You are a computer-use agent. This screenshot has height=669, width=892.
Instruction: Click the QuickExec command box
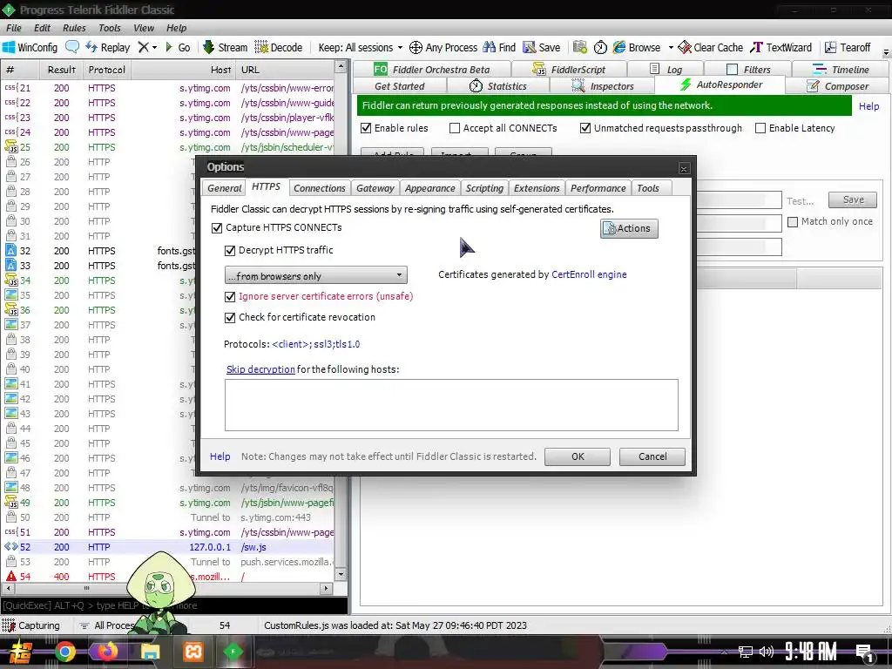click(173, 605)
